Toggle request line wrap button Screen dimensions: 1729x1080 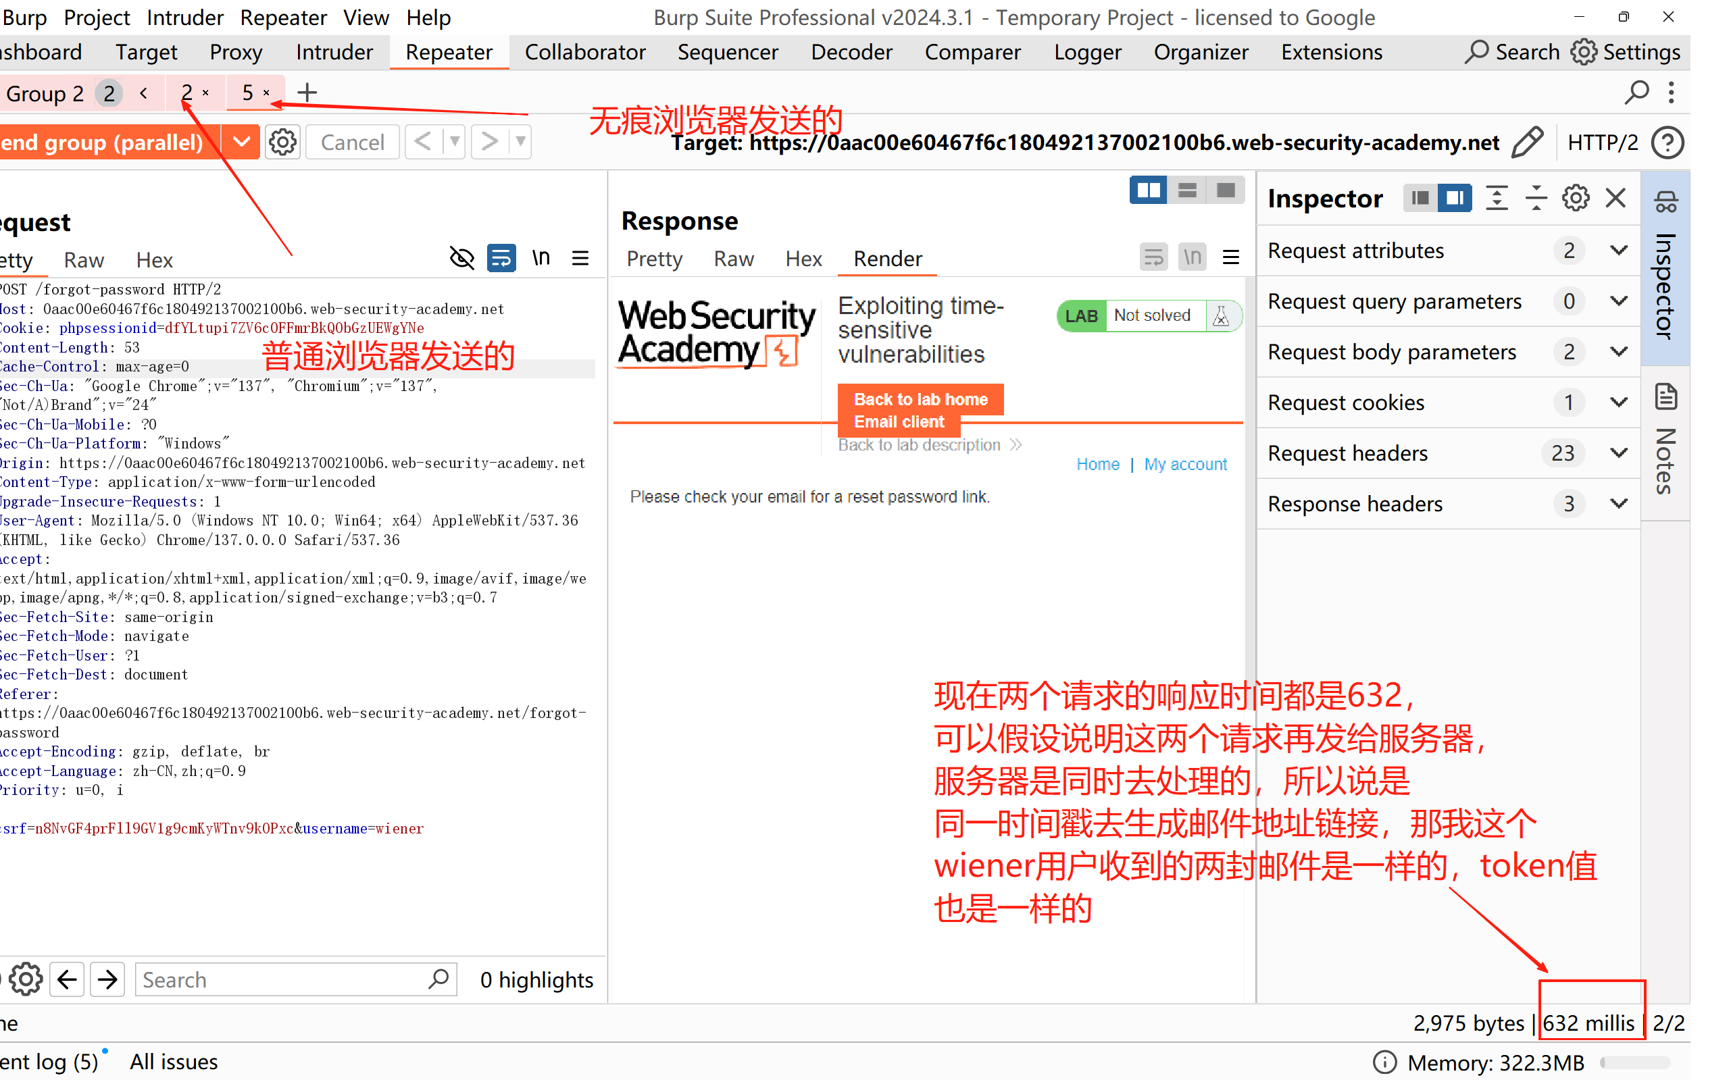pos(501,258)
